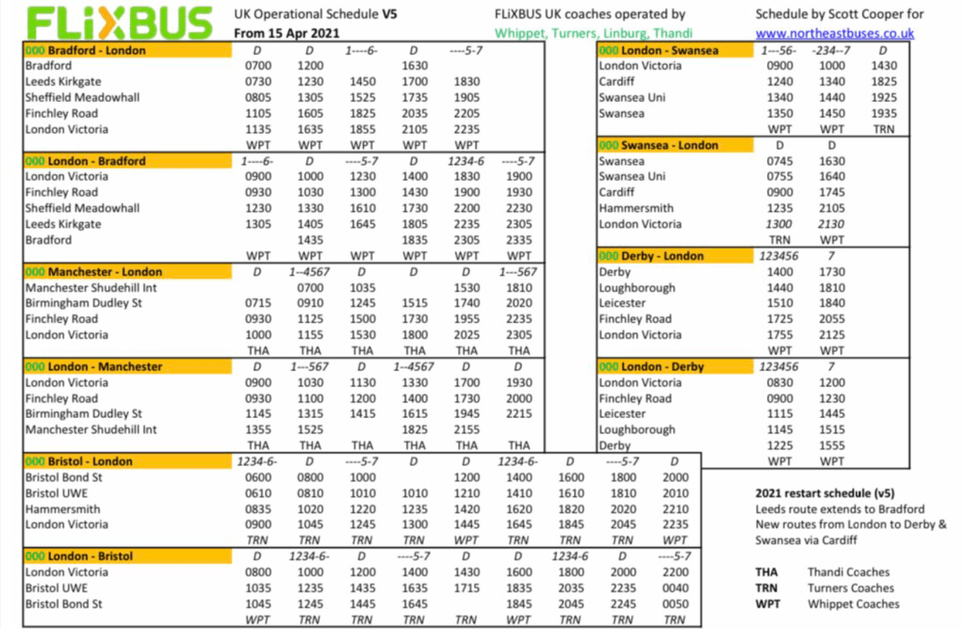
Task: Select the 'Whippet Coaches' legend entry
Action: click(853, 604)
